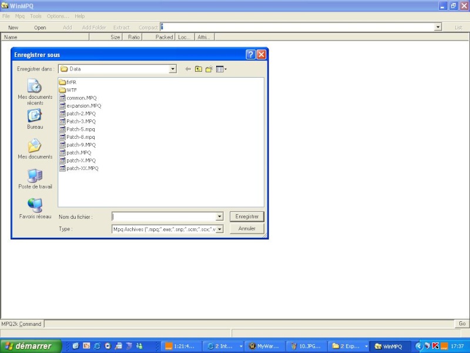Expand the Nom du fichier dropdown arrow
This screenshot has height=353, width=470.
click(x=220, y=217)
